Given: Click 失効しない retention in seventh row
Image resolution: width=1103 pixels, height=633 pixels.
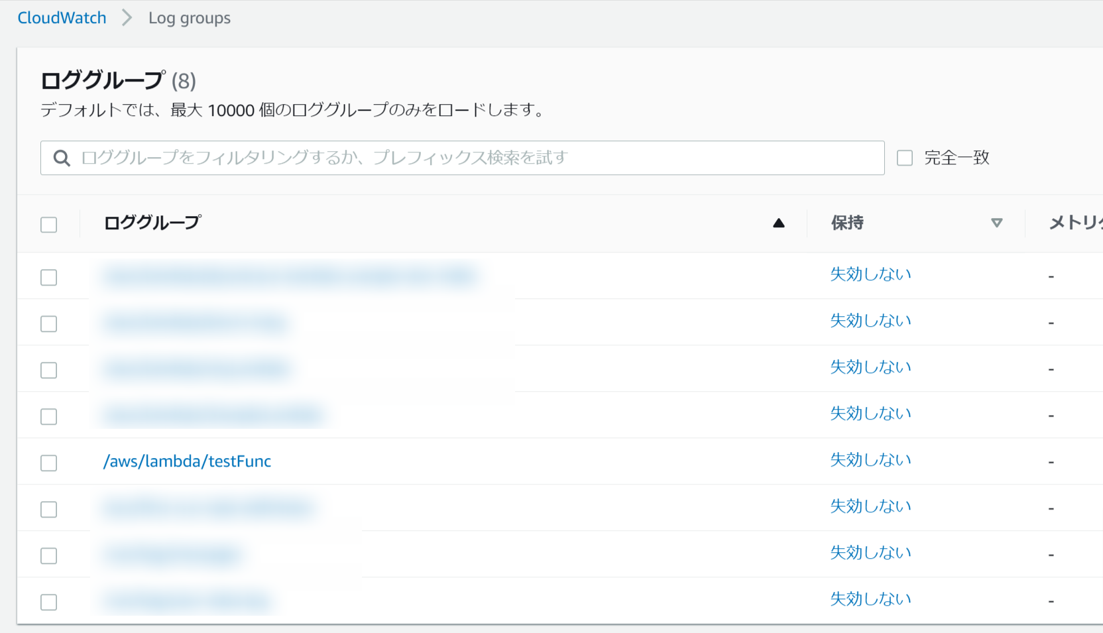Looking at the screenshot, I should point(871,553).
